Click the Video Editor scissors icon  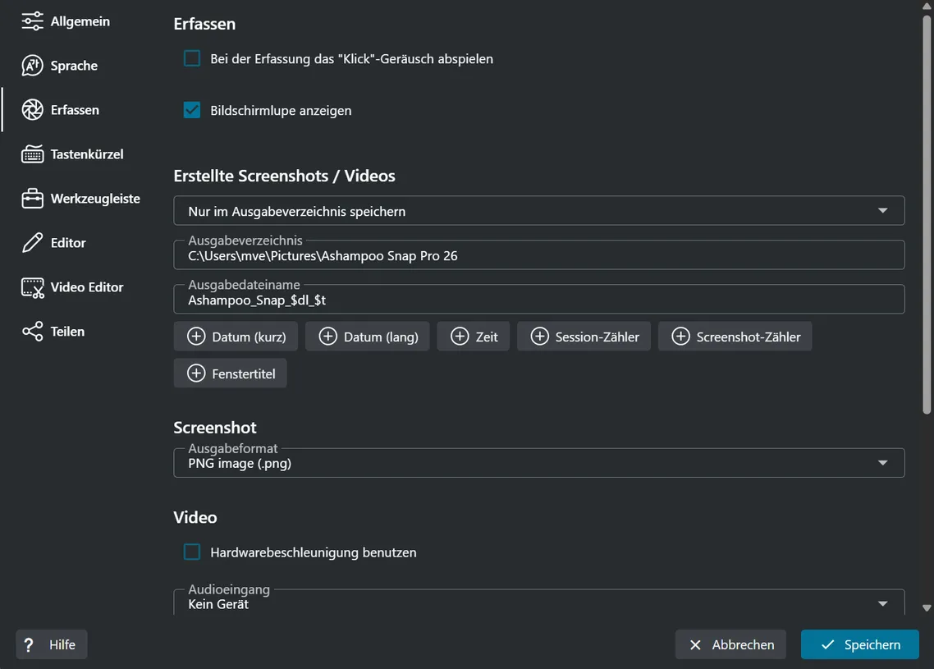32,287
